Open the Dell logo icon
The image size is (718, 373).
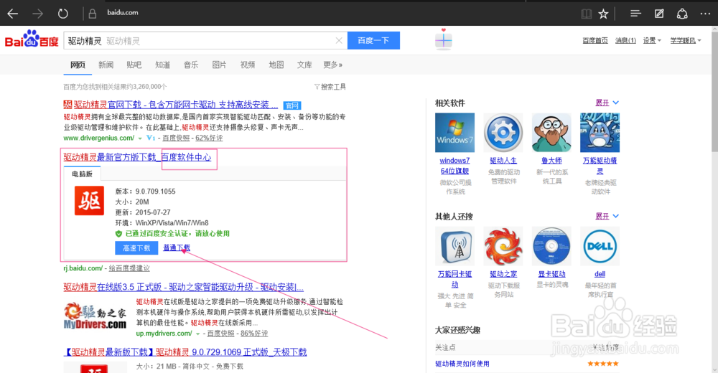(x=600, y=246)
